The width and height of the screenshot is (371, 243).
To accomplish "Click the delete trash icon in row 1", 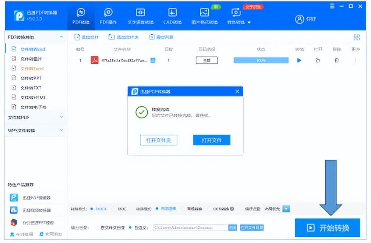I will 336,60.
